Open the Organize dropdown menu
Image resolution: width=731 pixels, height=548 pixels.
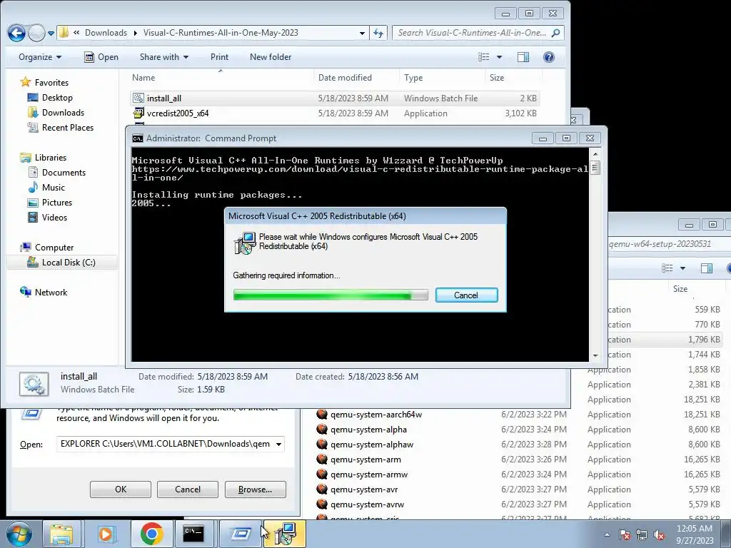click(40, 57)
